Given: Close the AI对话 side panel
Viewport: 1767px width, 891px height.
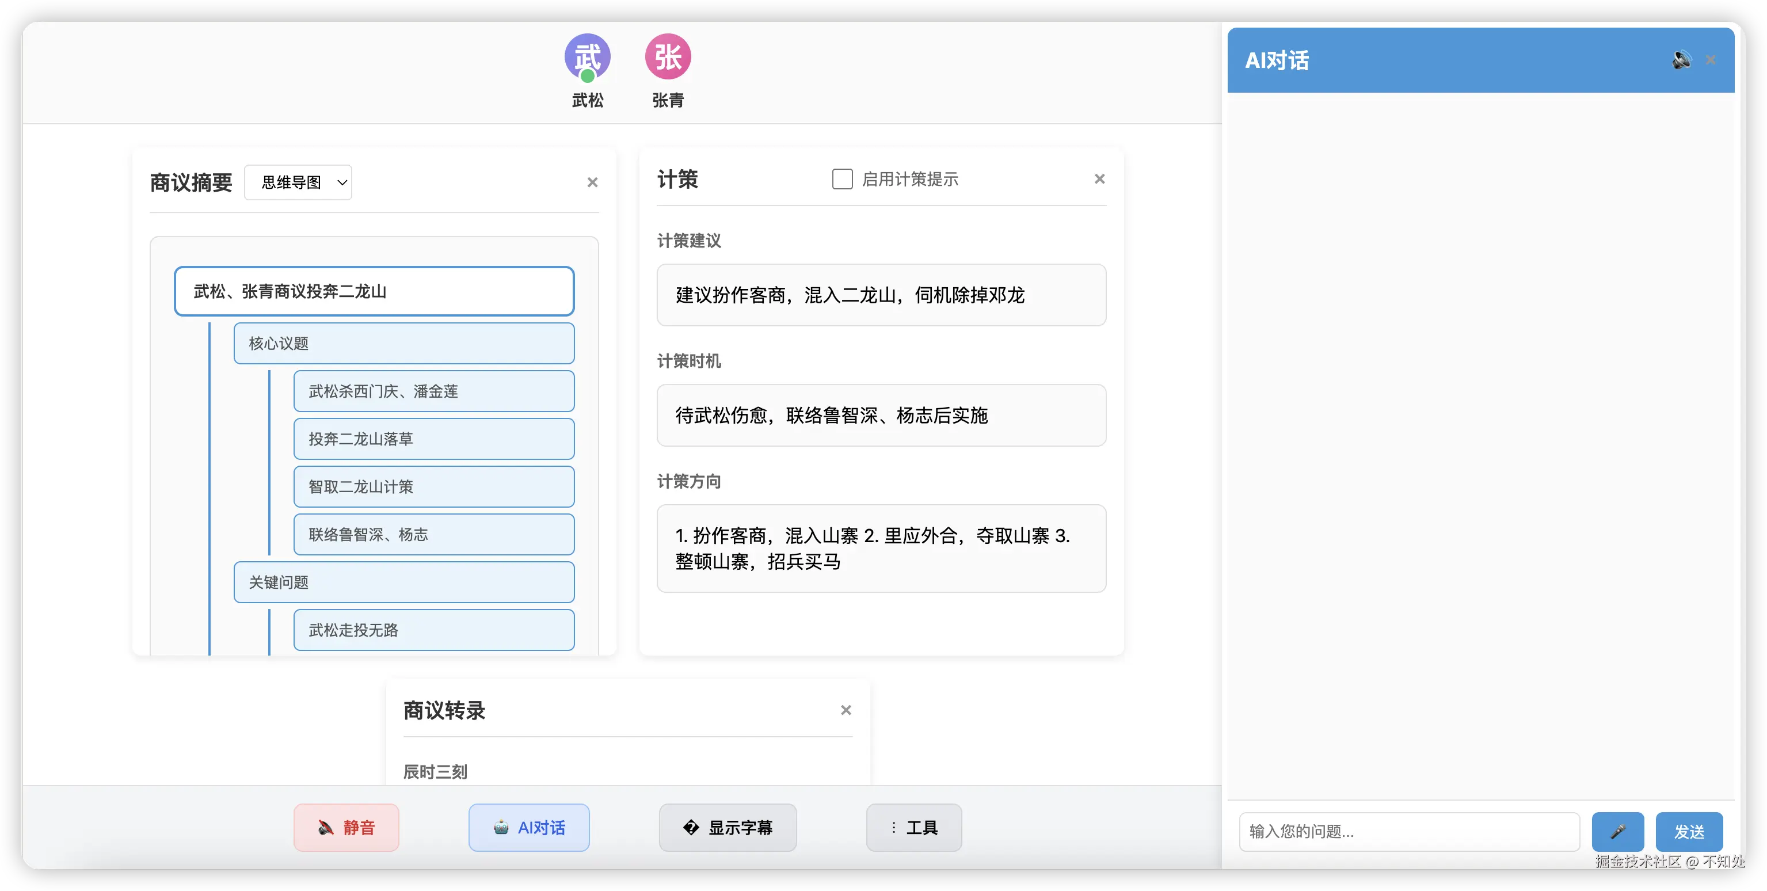Looking at the screenshot, I should [1711, 60].
